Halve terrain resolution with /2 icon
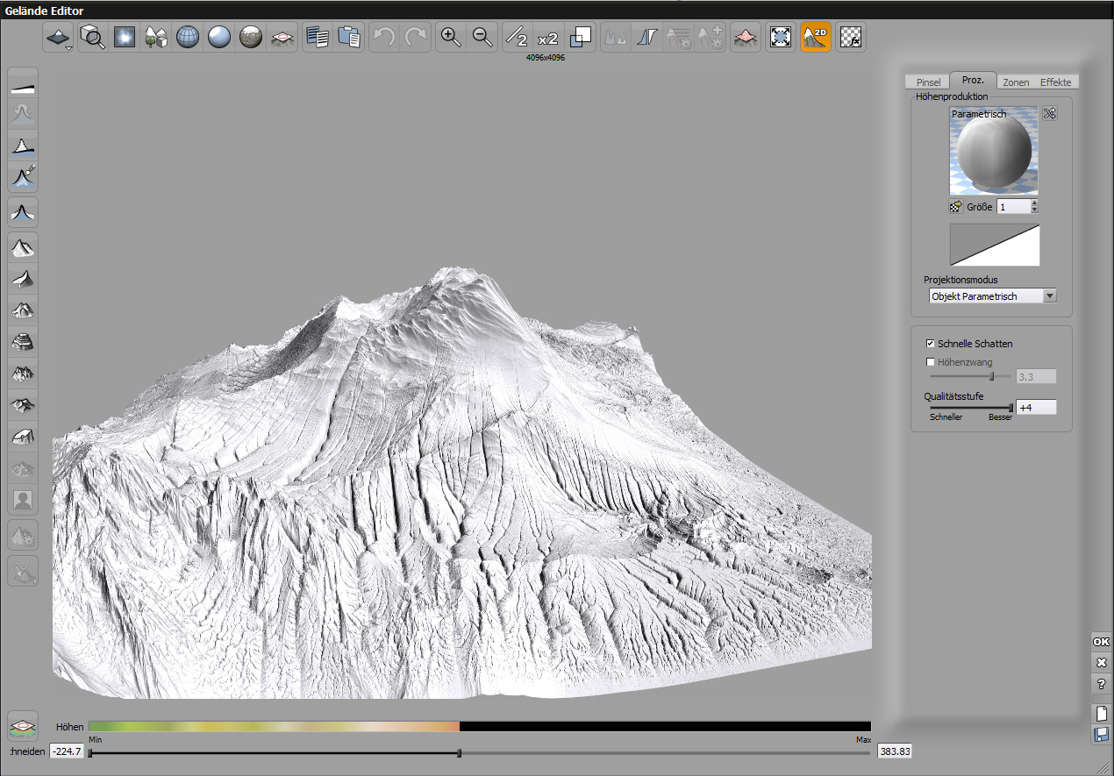Viewport: 1114px width, 776px height. [x=517, y=38]
